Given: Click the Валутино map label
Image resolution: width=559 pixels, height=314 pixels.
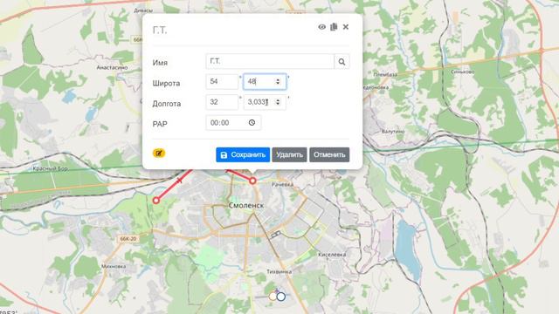Looking at the screenshot, I should pyautogui.click(x=393, y=132).
